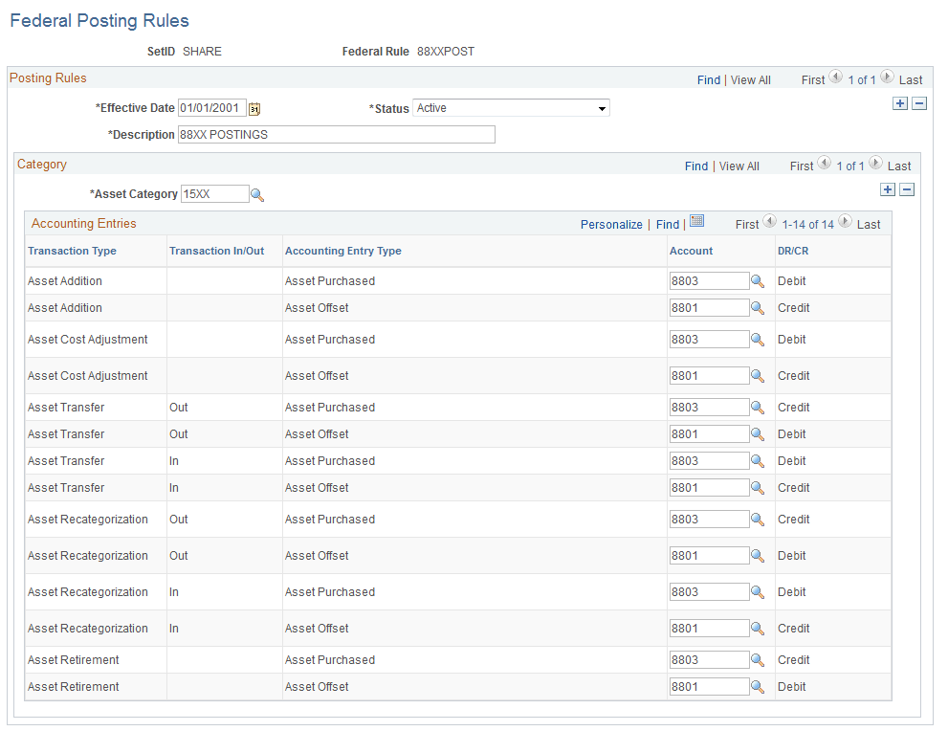
Task: Show next row in Posting Rules
Action: coord(887,77)
